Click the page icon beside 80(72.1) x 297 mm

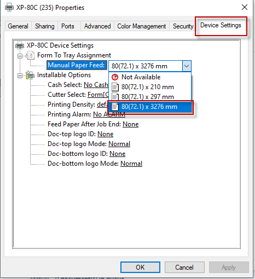point(115,96)
